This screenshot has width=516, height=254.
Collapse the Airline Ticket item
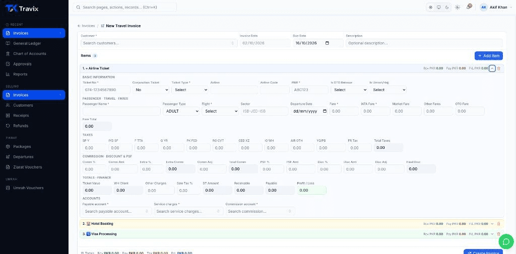click(x=492, y=68)
